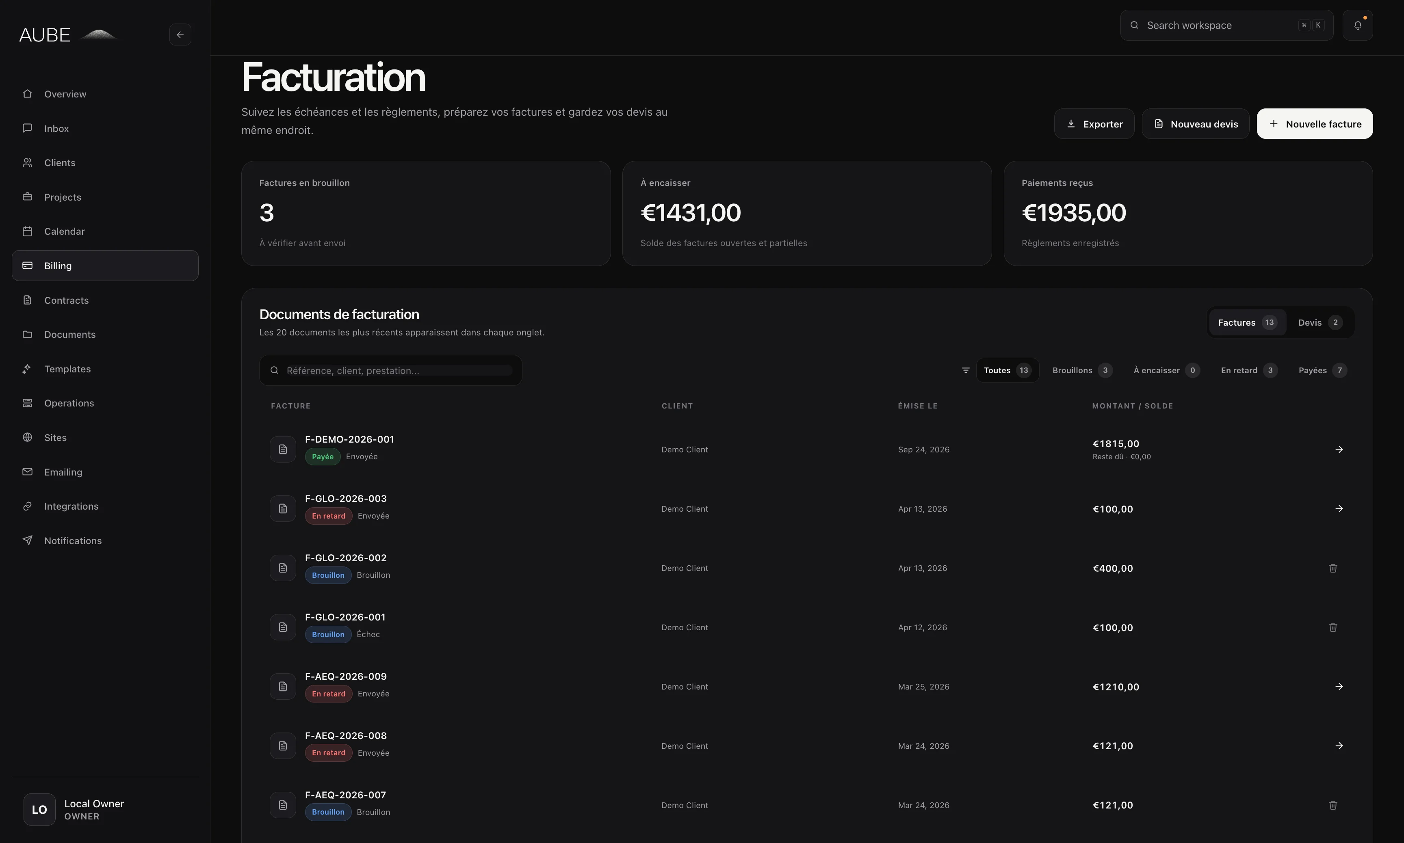Collapse the sidebar with the back arrow
This screenshot has height=843, width=1404.
tap(180, 35)
